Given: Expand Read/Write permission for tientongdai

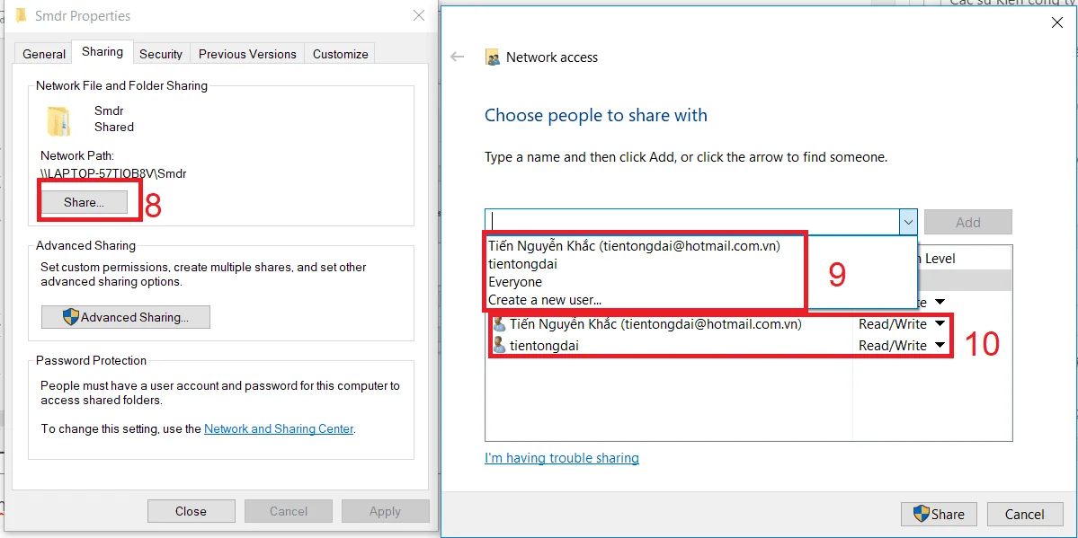Looking at the screenshot, I should 940,346.
